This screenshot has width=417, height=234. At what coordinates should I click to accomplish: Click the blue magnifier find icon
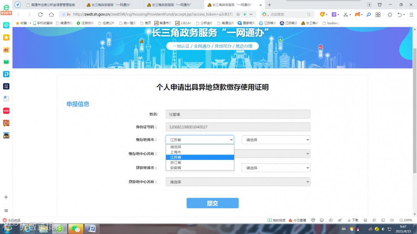[x=369, y=15]
